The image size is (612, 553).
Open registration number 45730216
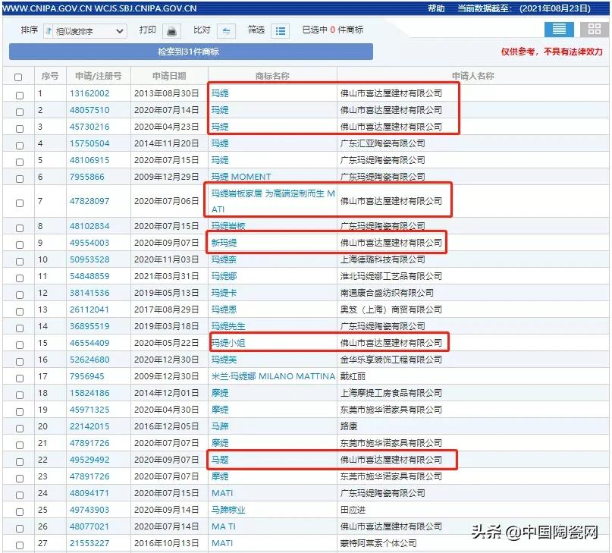(89, 127)
